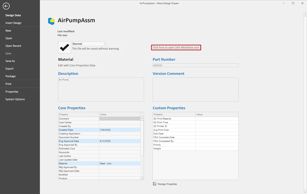
Task: Click the Due Date custom property
Action: (x=195, y=133)
